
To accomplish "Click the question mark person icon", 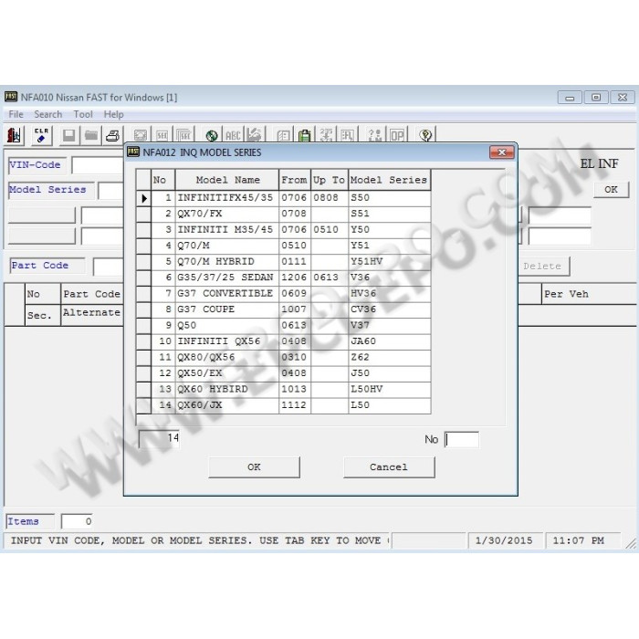I will pyautogui.click(x=375, y=135).
